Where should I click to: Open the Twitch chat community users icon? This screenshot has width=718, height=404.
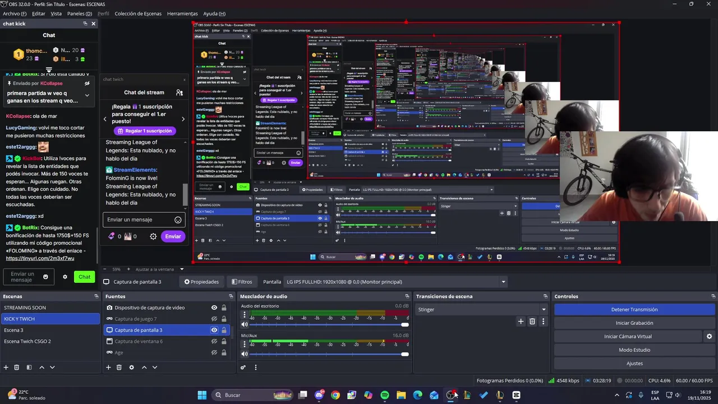179,92
